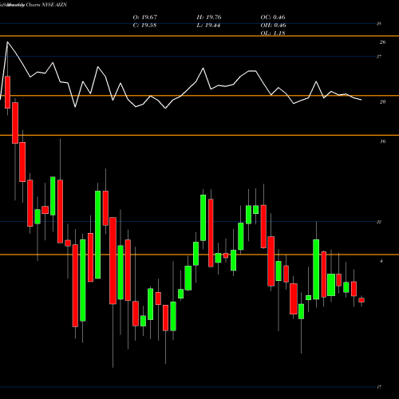Click the 'OL: 1.18' reading
This screenshot has width=399, height=399.
[273, 33]
